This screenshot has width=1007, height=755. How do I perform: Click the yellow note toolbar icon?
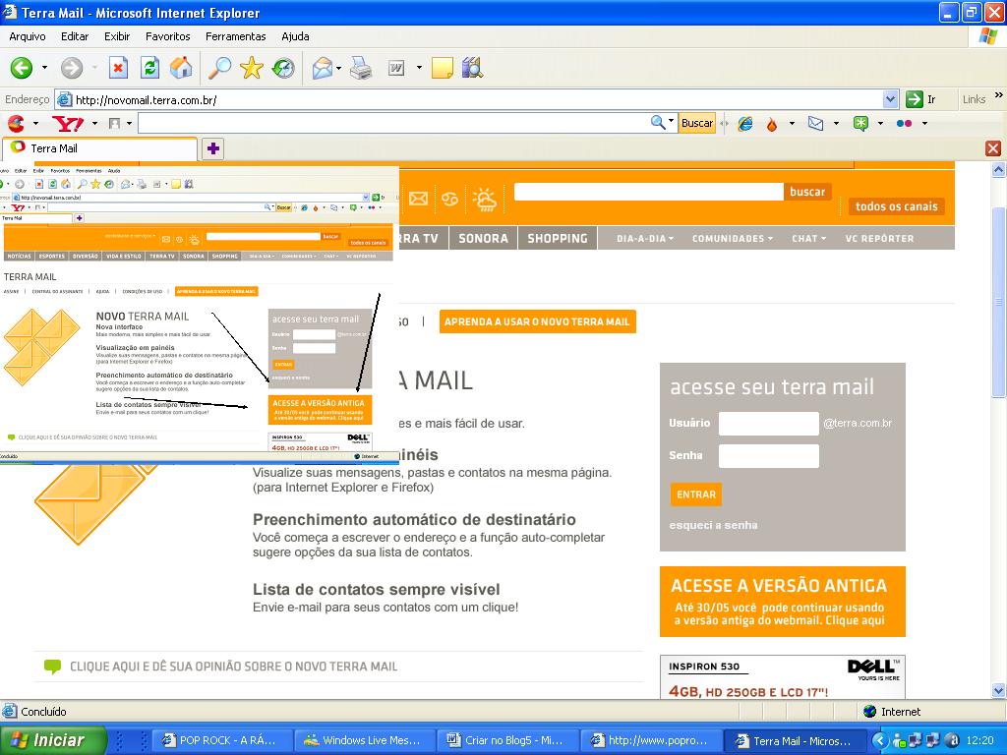coord(443,68)
